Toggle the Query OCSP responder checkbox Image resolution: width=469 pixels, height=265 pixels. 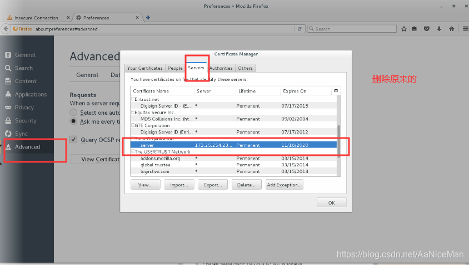point(73,139)
